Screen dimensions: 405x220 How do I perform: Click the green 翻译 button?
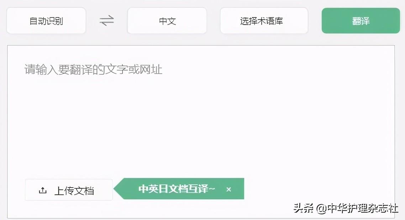pyautogui.click(x=361, y=21)
